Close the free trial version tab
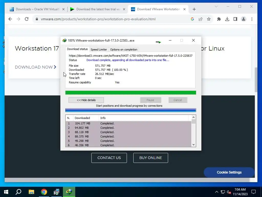The width and height of the screenshot is (262, 197). (124, 9)
